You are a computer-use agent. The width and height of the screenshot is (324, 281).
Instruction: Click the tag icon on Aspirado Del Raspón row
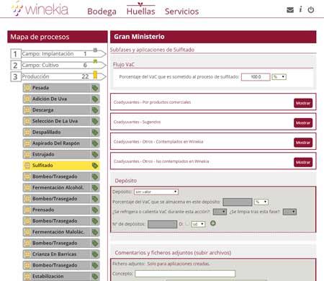click(x=95, y=143)
